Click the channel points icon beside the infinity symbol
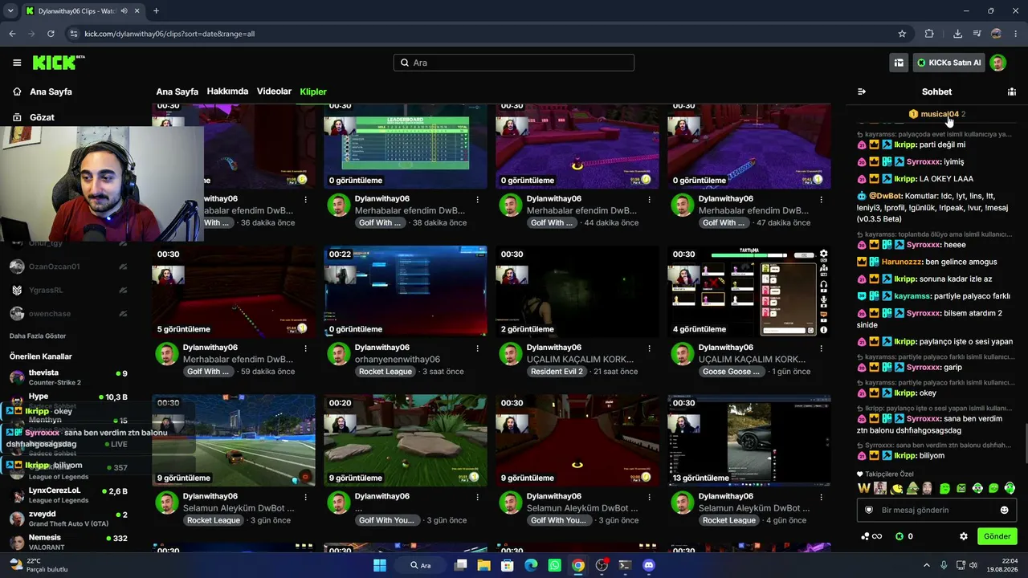The image size is (1028, 578). [865, 536]
